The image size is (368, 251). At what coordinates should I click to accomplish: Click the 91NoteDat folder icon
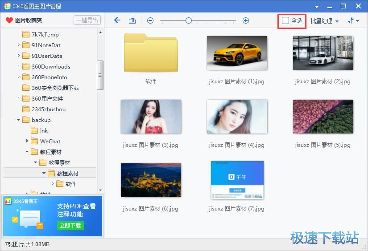pyautogui.click(x=26, y=45)
